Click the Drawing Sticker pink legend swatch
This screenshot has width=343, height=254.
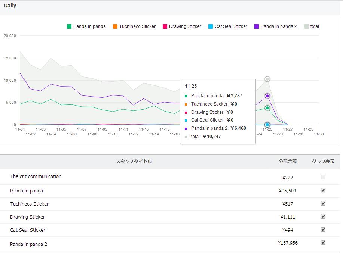click(x=165, y=26)
